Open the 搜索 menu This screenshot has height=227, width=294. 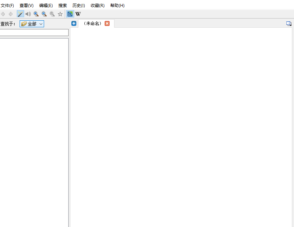(x=62, y=6)
